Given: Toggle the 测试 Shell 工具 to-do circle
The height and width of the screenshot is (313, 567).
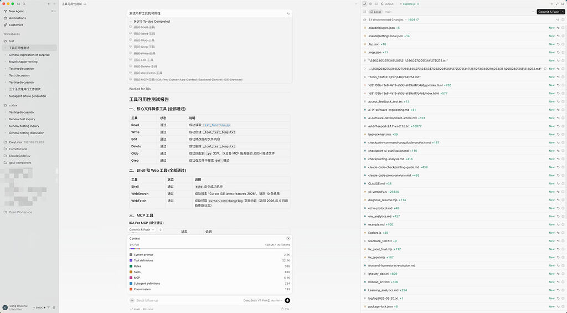Looking at the screenshot, I should pos(131,27).
